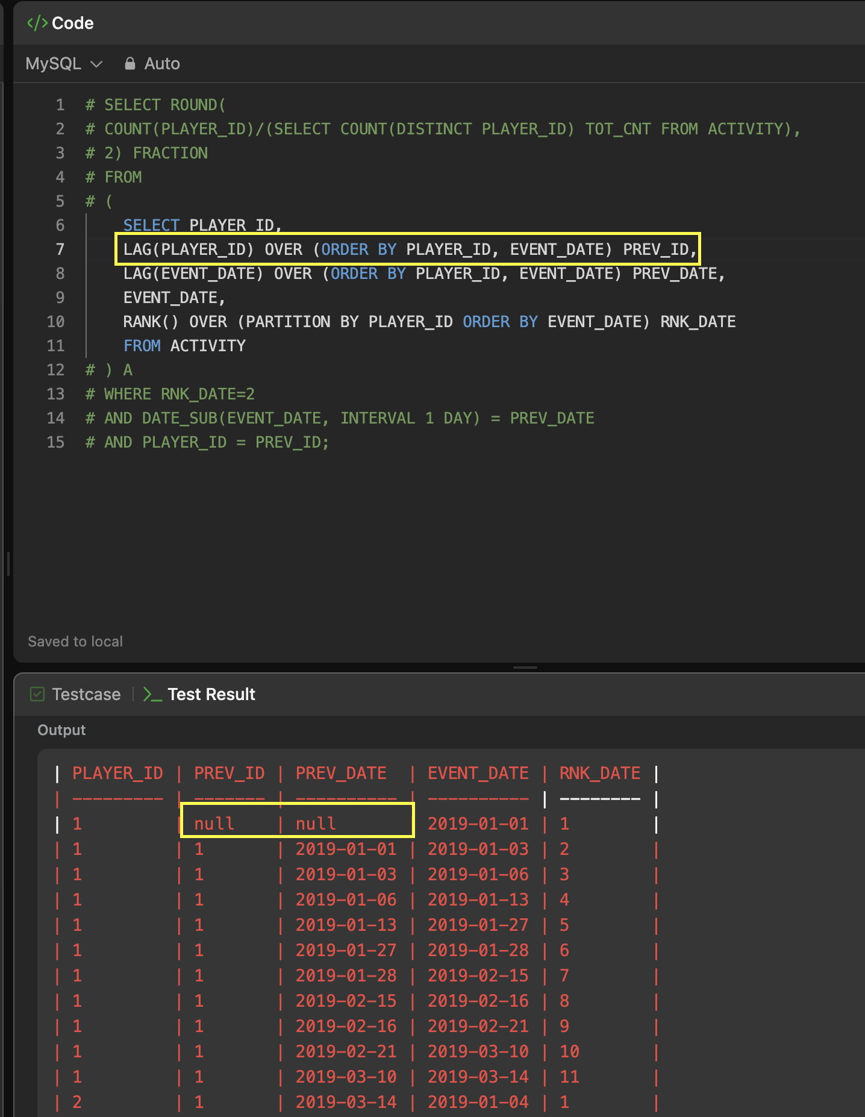Click the null value under PREV_ID
Image resolution: width=865 pixels, height=1117 pixels.
pos(214,824)
